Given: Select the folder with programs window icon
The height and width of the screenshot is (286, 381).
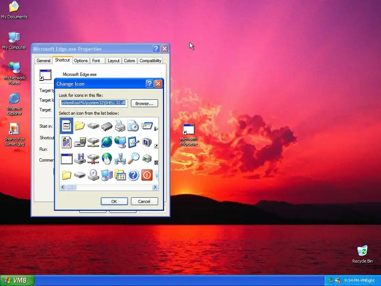Looking at the screenshot, I should [120, 175].
